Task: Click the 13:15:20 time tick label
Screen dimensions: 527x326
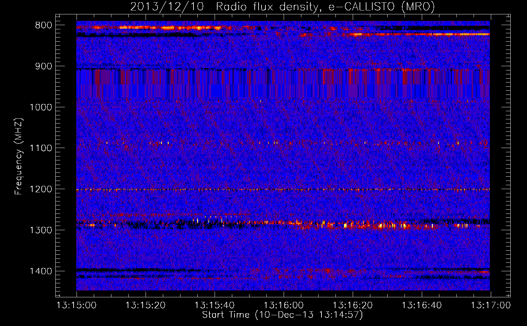Action: click(x=146, y=305)
